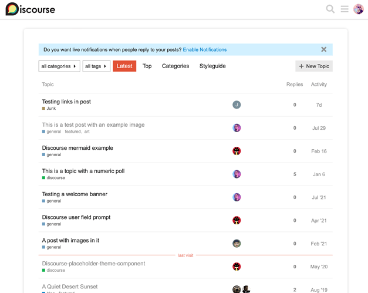Click the May '20 activity date
Screen dimensions: 368x293
(319, 267)
